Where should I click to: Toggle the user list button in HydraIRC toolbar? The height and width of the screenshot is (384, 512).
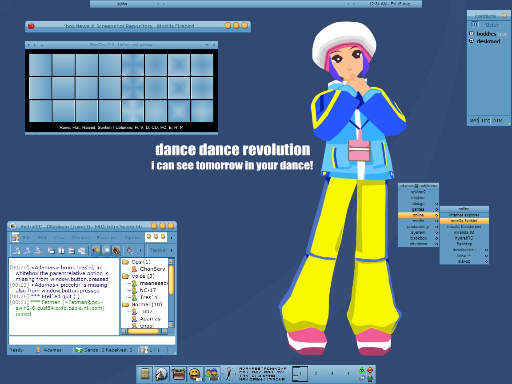tap(96, 251)
